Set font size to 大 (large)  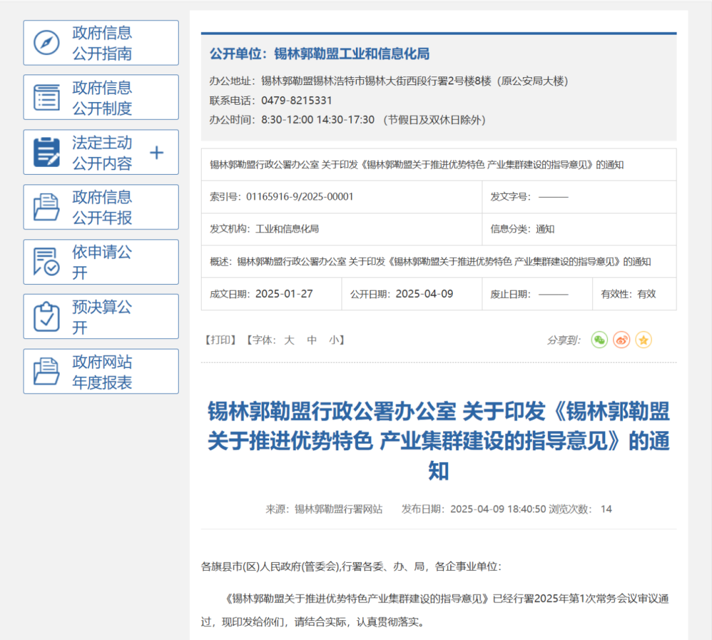[x=289, y=340]
